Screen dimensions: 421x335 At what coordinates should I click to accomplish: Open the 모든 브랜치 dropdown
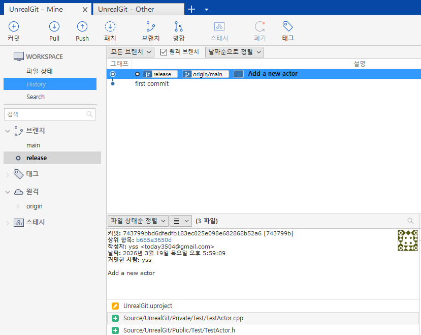tap(131, 52)
